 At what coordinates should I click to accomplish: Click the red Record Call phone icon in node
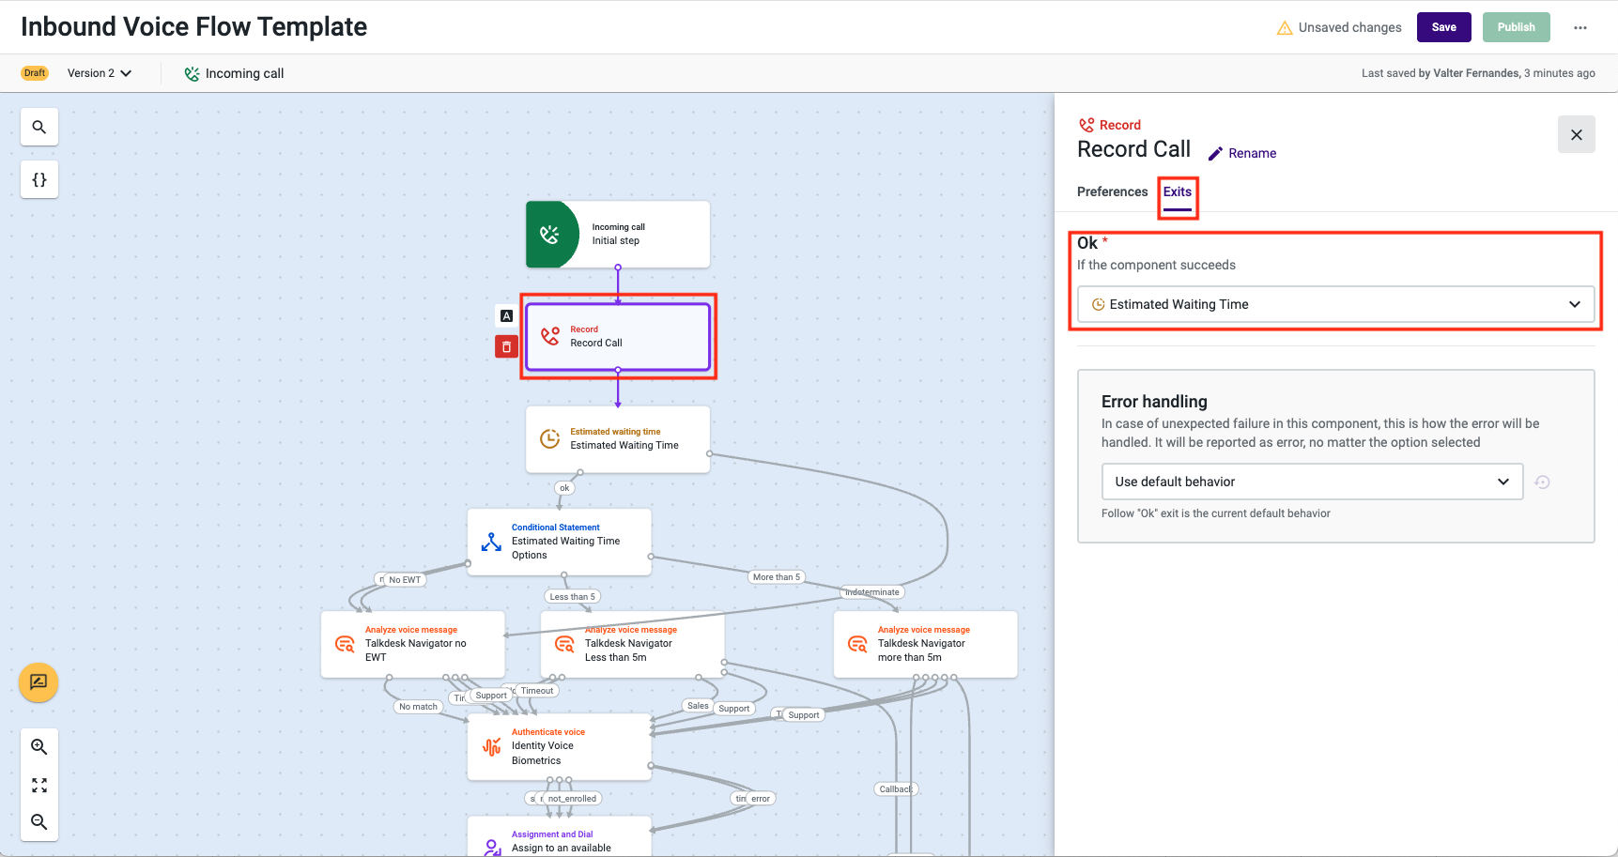(550, 336)
